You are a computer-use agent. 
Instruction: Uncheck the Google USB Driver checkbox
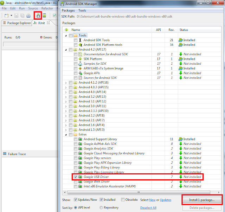coord(76,177)
